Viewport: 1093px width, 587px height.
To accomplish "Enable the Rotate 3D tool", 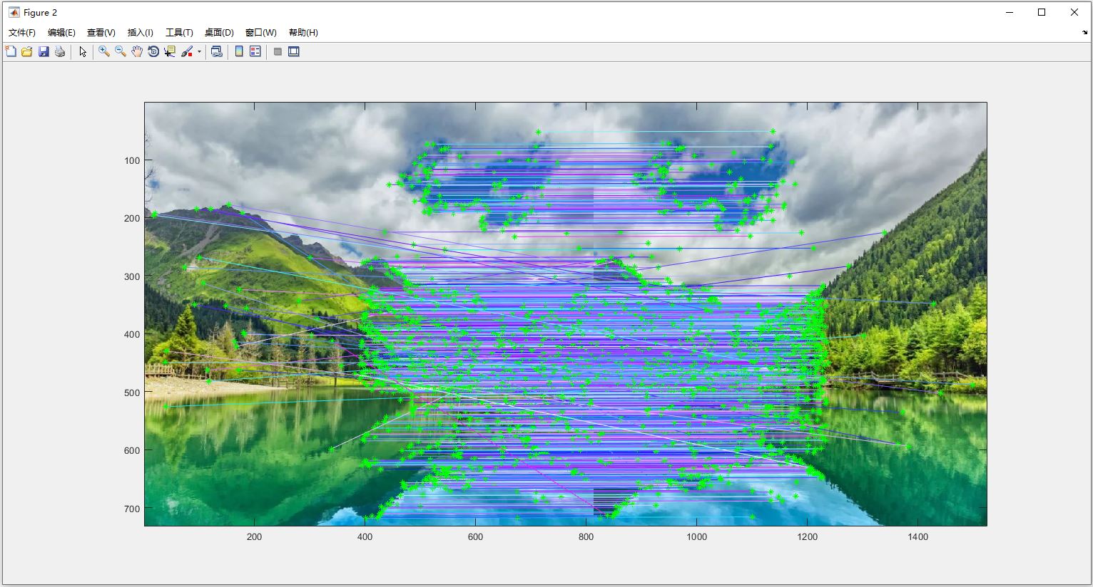I will (x=153, y=51).
